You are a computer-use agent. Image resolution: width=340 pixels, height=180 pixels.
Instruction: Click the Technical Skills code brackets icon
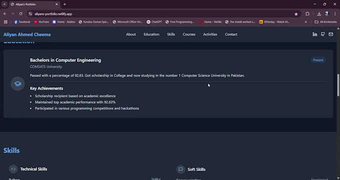13,169
